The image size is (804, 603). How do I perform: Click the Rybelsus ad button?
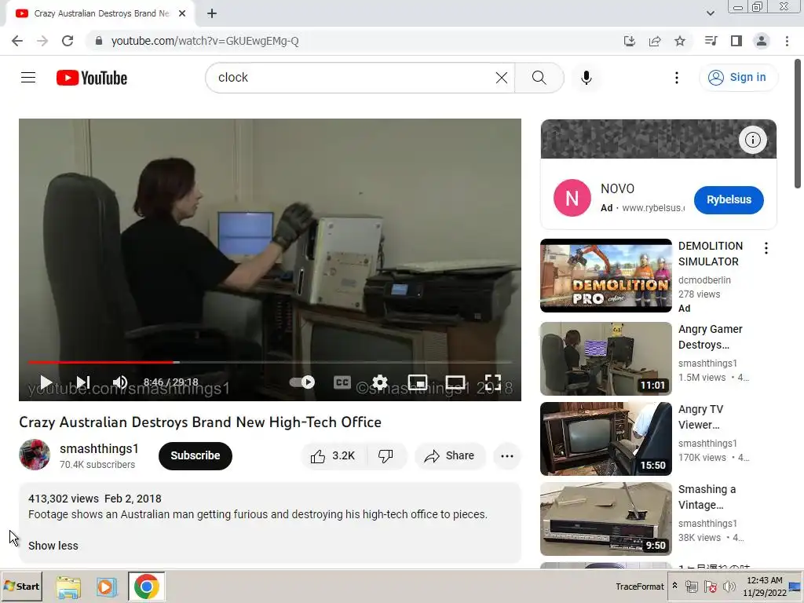coord(729,200)
